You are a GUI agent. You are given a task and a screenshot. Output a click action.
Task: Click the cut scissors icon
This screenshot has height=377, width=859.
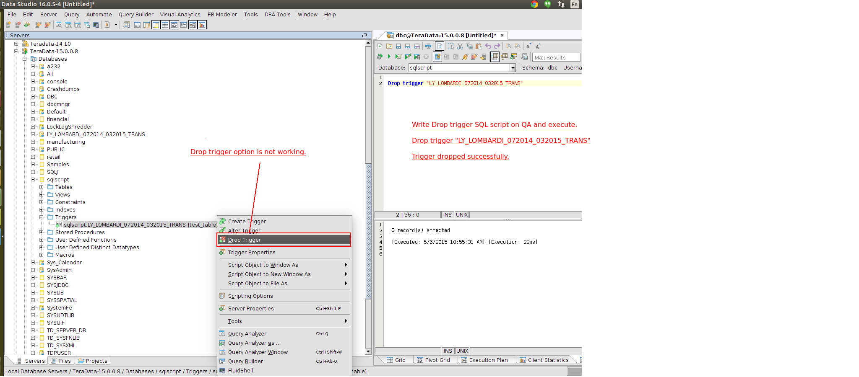pyautogui.click(x=460, y=46)
